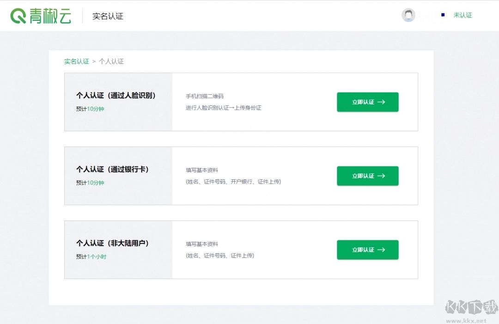Click the arrow icon in non-mainland user button

point(381,250)
